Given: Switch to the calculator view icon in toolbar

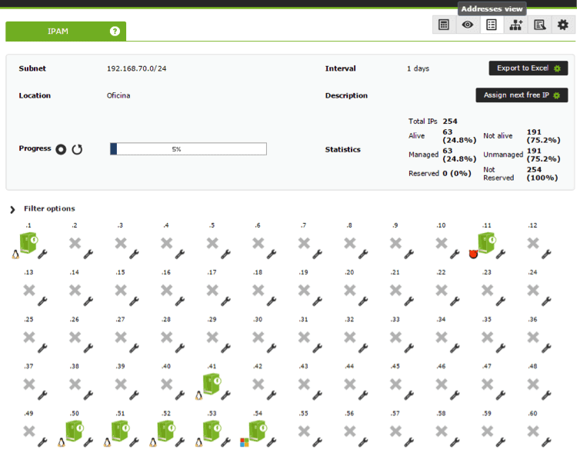Looking at the screenshot, I should (x=444, y=25).
